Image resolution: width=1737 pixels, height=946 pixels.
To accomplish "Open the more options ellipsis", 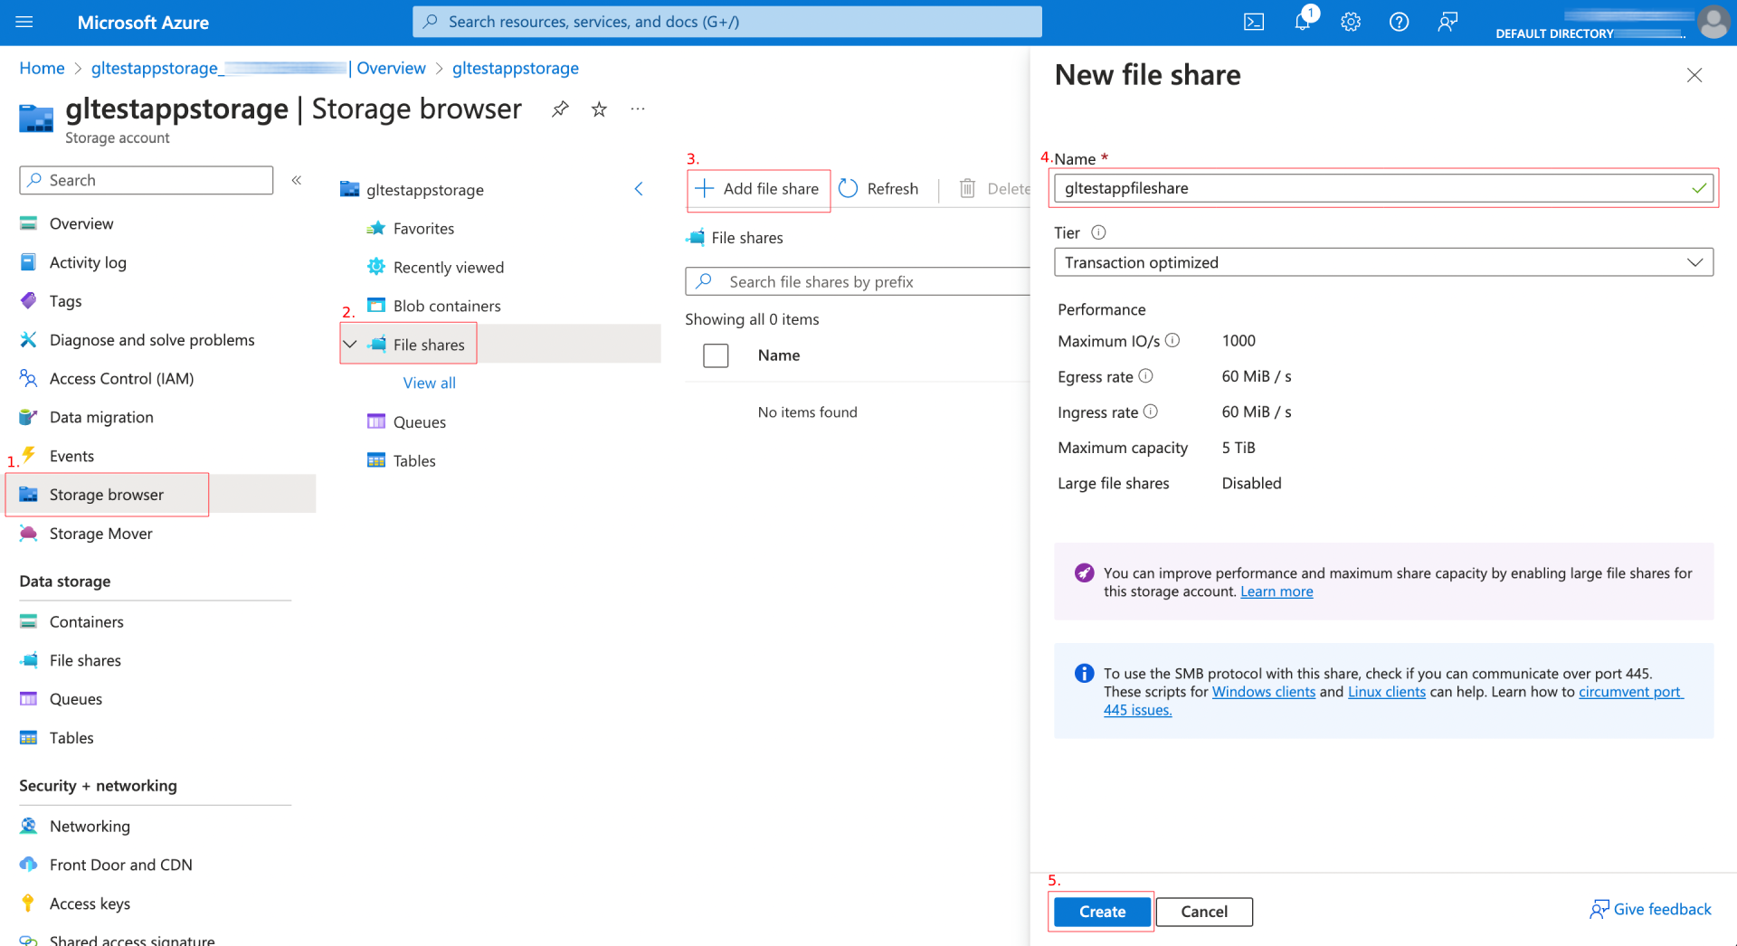I will [x=638, y=109].
